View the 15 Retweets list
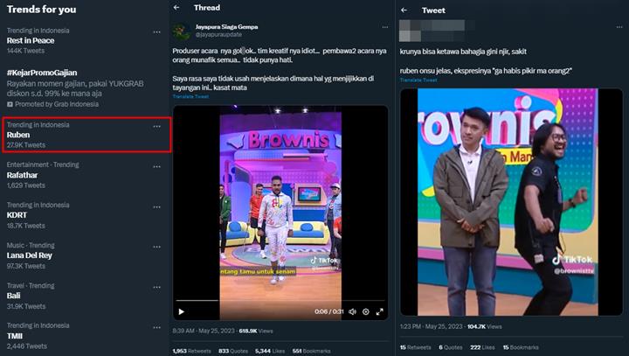The height and width of the screenshot is (356, 629). (415, 347)
